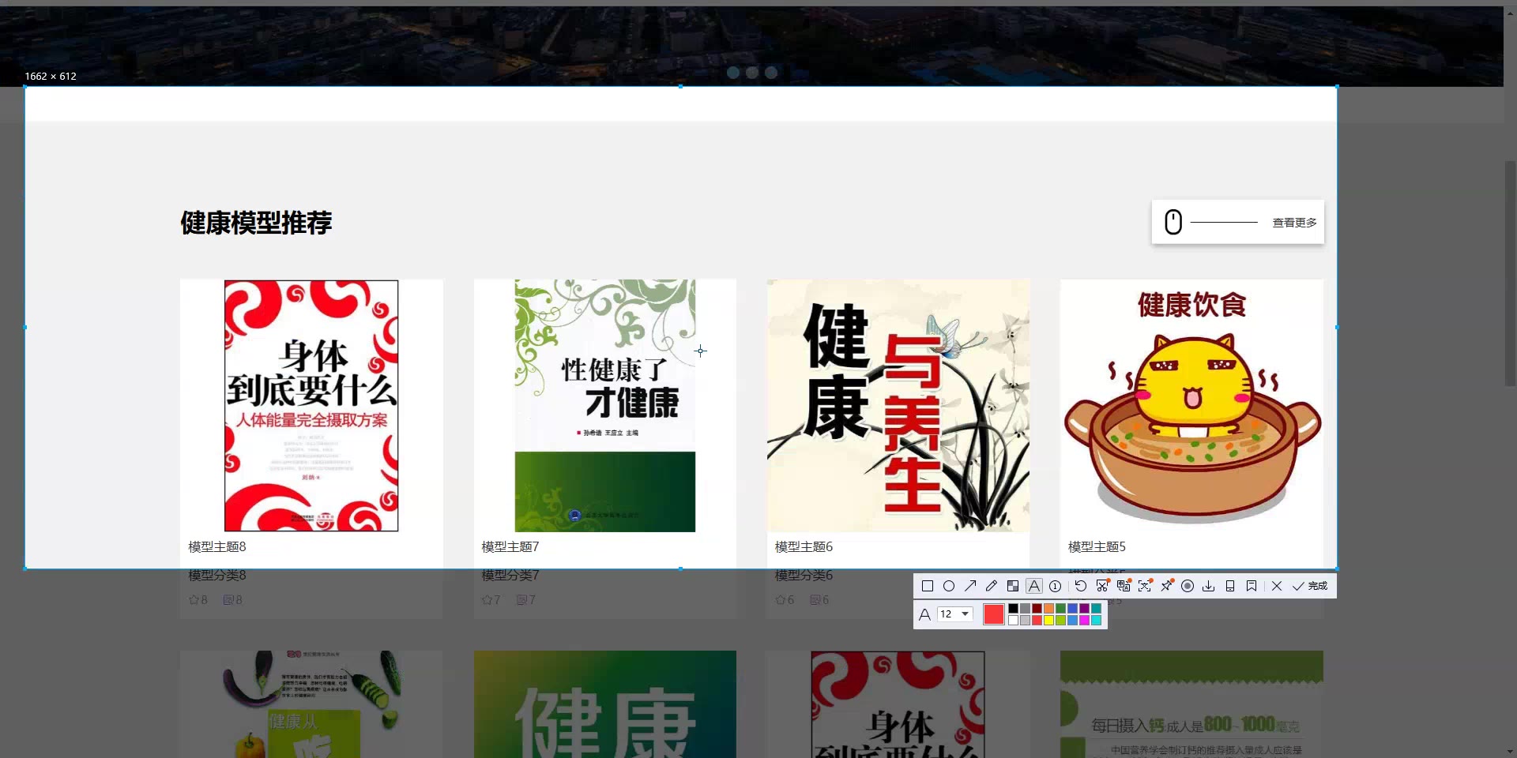Viewport: 1517px width, 758px height.
Task: Click the comment icon next to 7
Action: [521, 600]
